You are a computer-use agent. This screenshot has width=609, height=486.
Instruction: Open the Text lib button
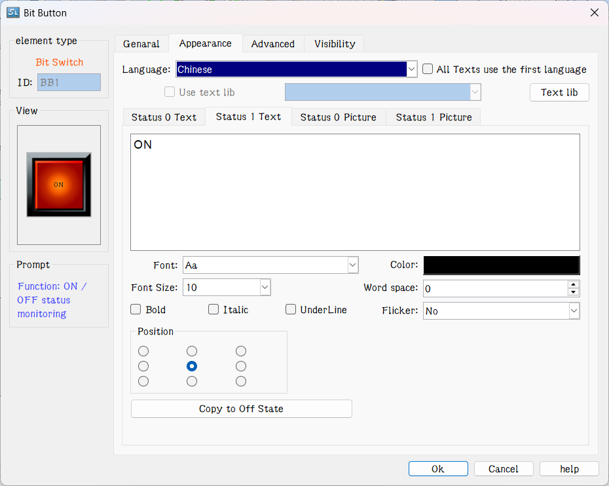pyautogui.click(x=559, y=92)
